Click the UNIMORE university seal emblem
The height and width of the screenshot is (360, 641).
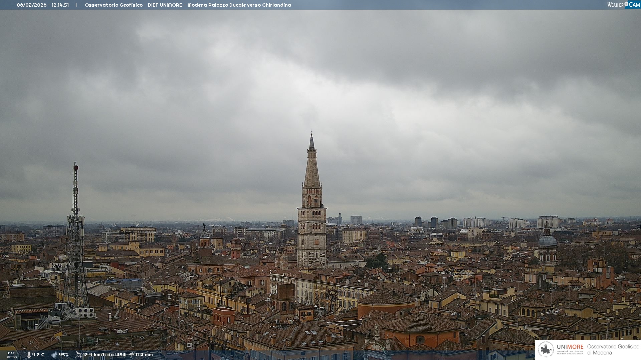pos(546,349)
